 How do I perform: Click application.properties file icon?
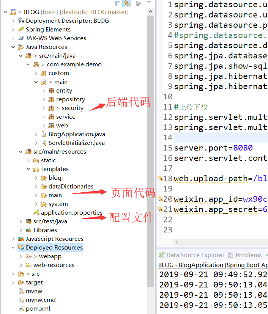pos(36,213)
